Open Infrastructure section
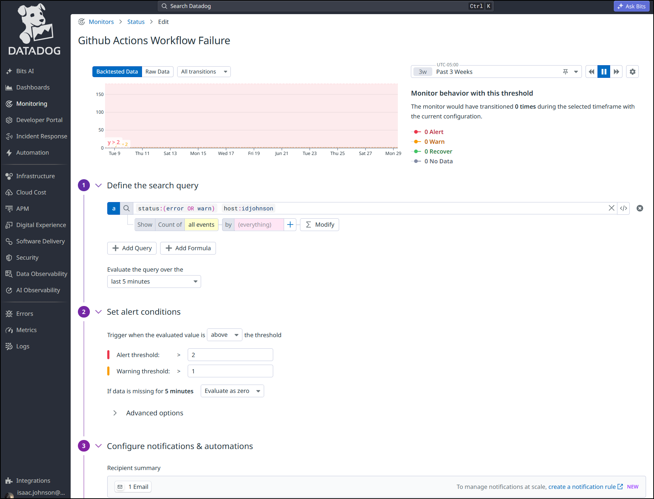 [35, 176]
